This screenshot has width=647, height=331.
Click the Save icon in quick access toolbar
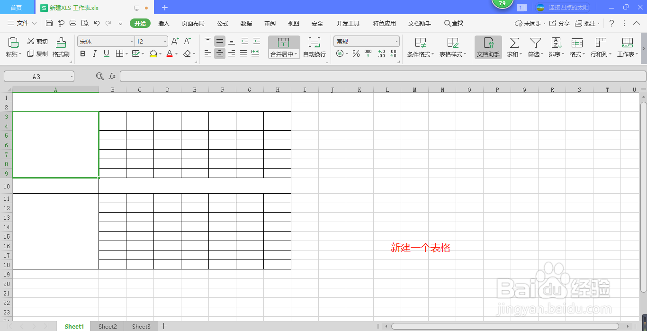point(49,23)
